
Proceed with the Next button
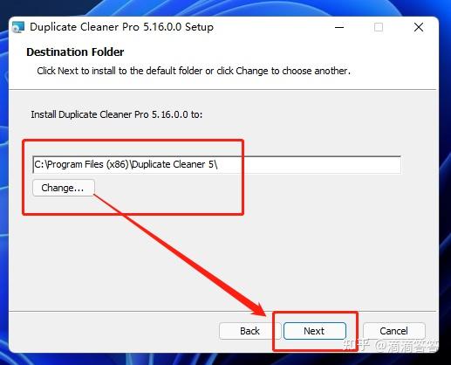pos(315,331)
